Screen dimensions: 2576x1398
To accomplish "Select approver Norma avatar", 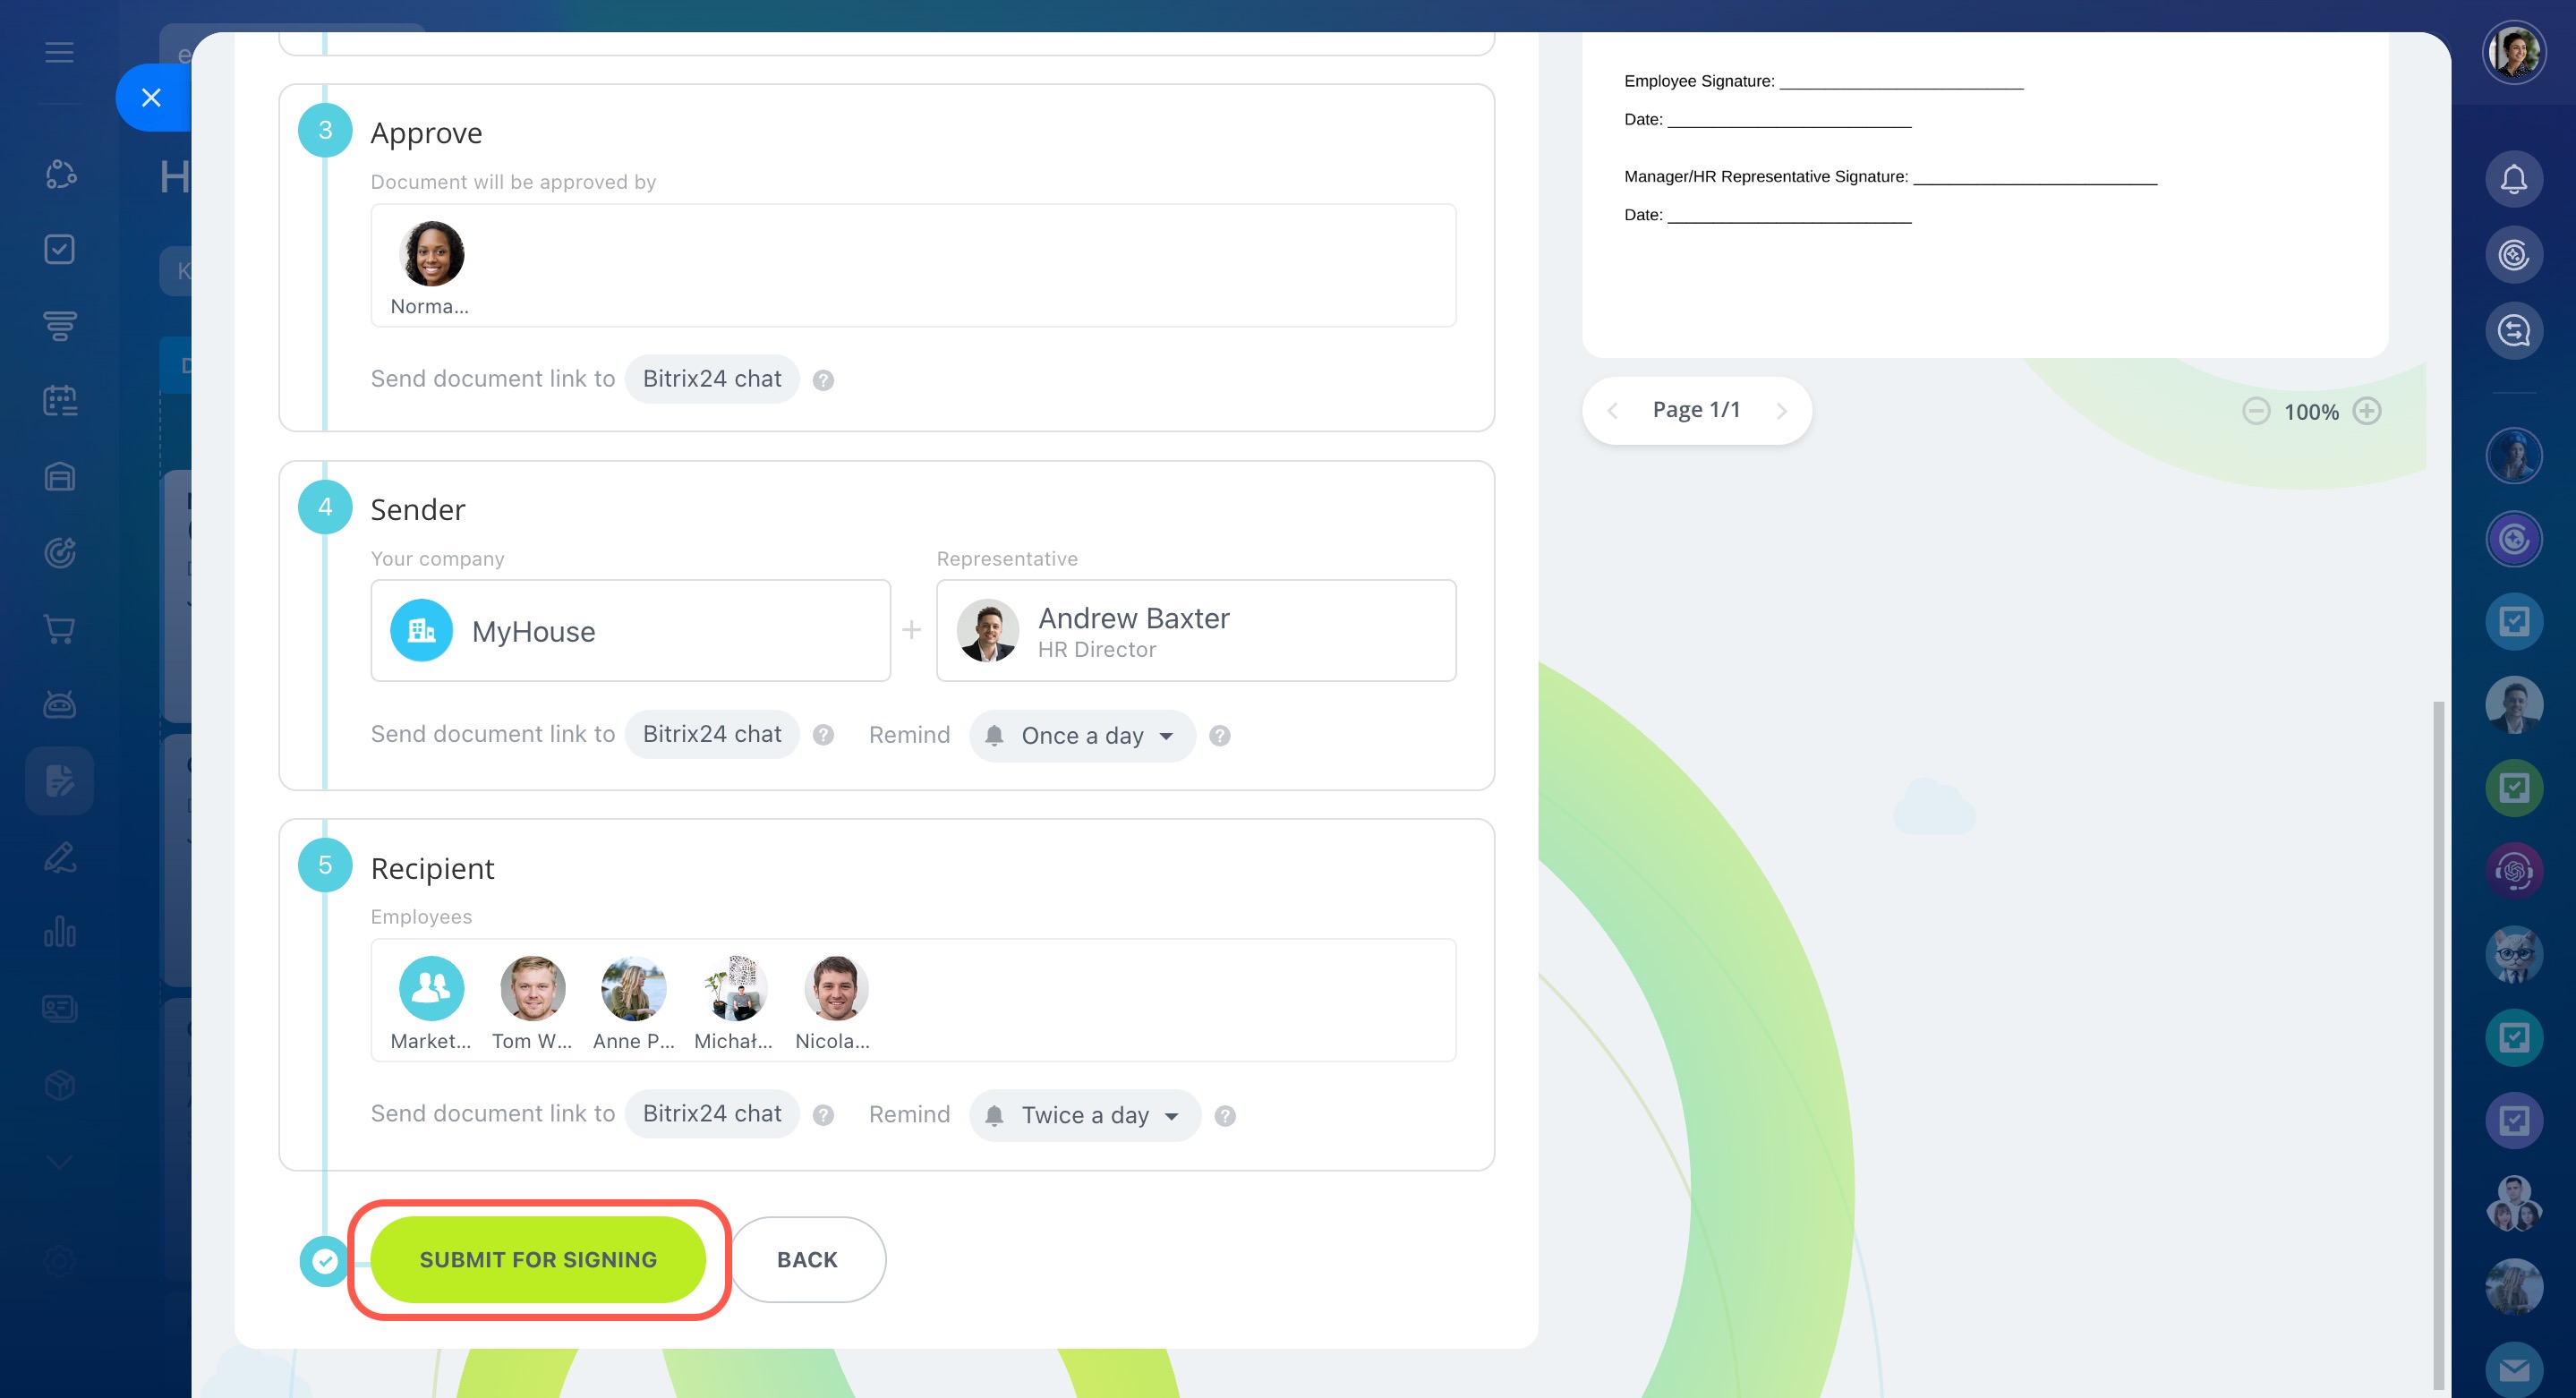I will click(x=431, y=253).
